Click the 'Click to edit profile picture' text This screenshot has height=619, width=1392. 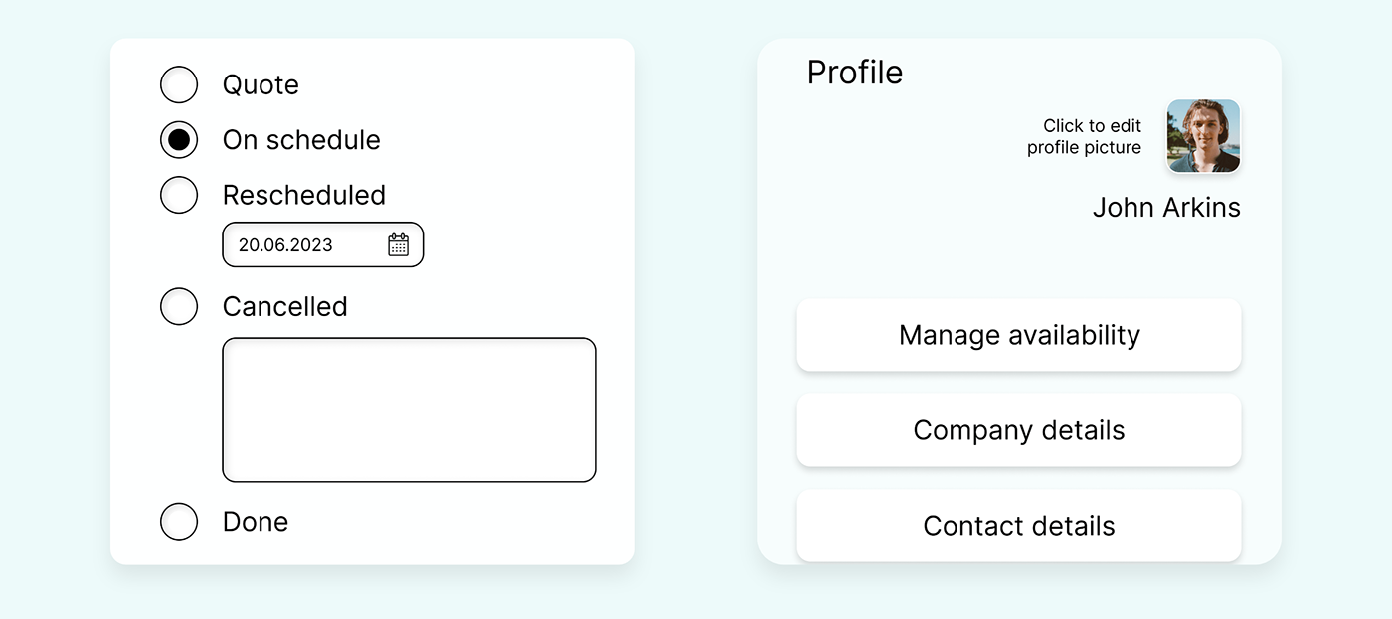coord(1084,137)
